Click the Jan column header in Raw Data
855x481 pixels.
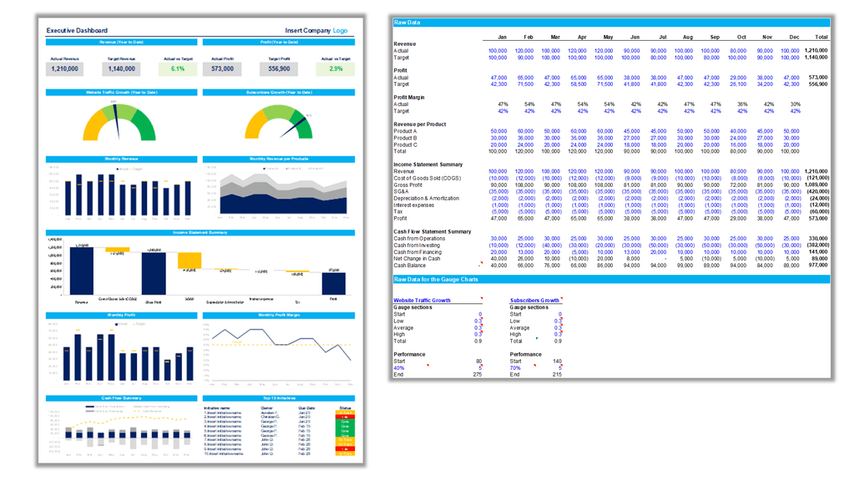502,37
